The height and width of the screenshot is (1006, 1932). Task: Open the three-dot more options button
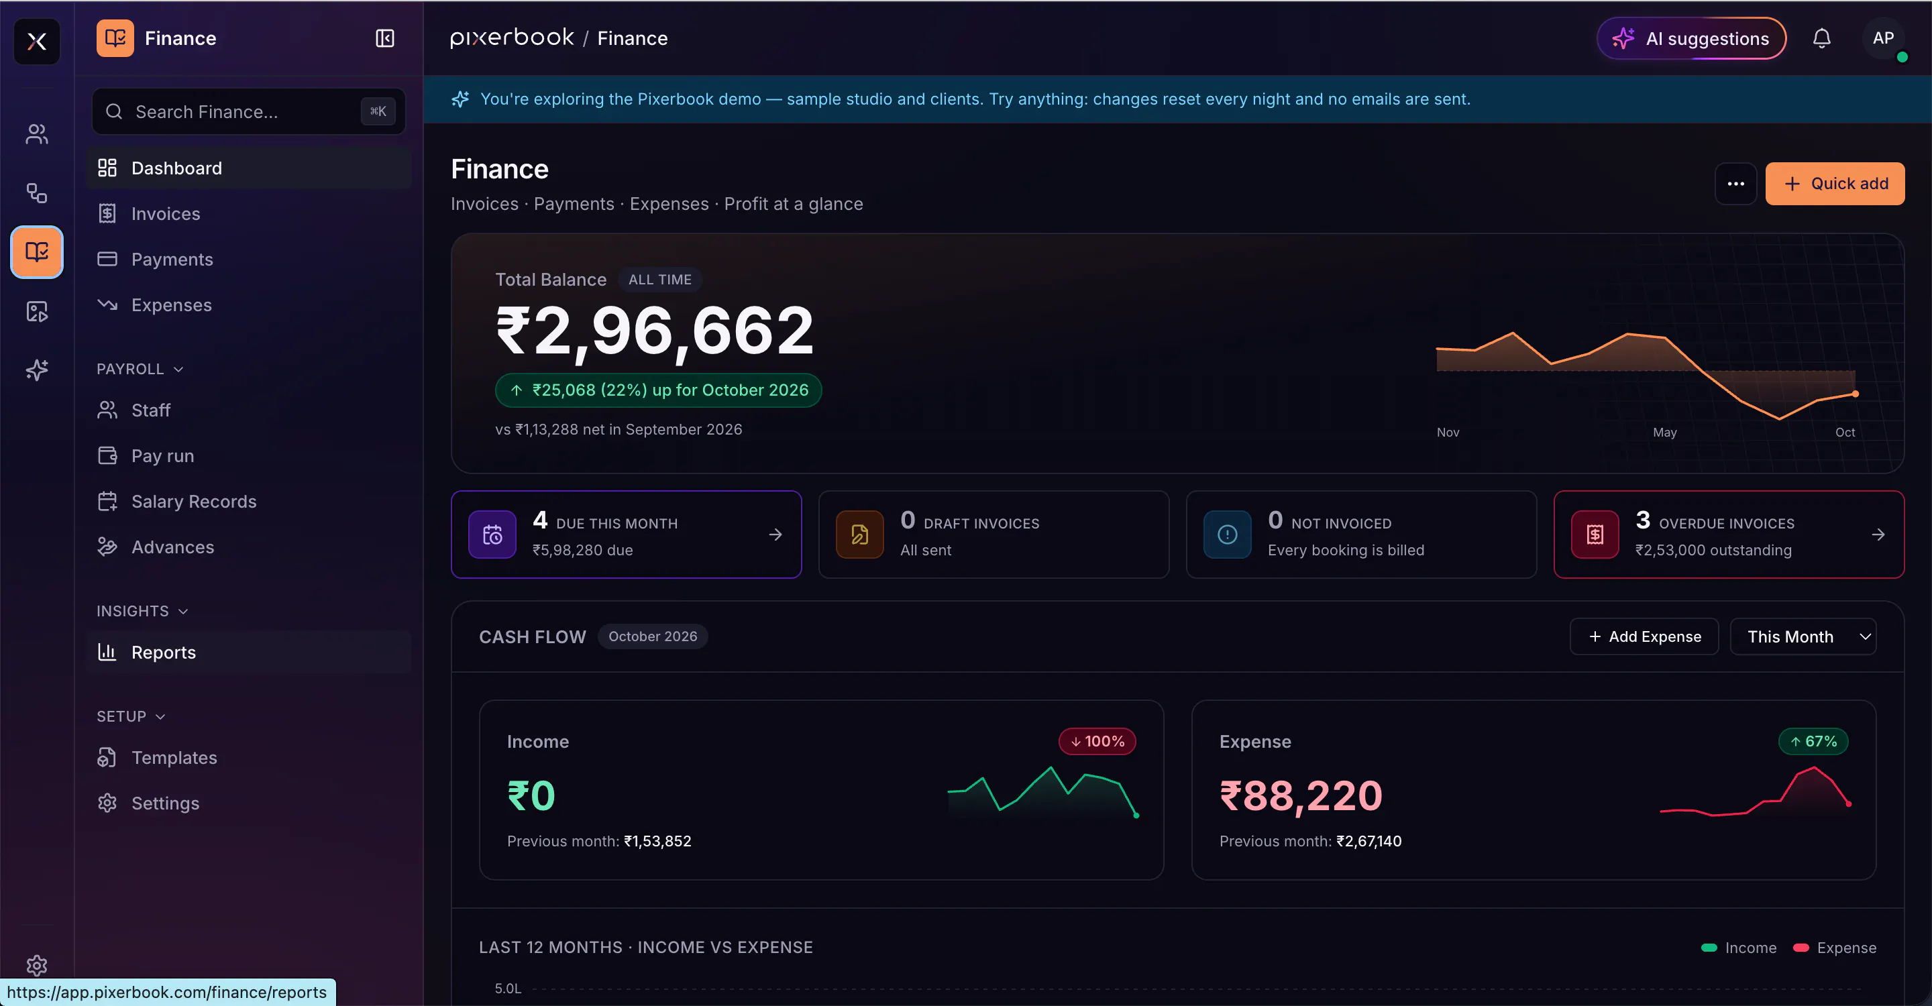click(x=1735, y=184)
